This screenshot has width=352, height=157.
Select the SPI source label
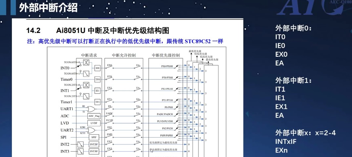coord(64,137)
